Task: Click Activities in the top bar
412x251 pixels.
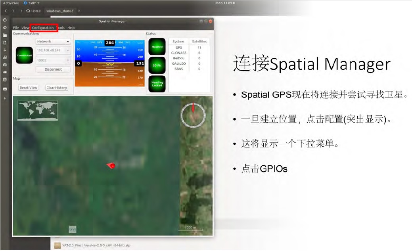Action: click(x=11, y=3)
